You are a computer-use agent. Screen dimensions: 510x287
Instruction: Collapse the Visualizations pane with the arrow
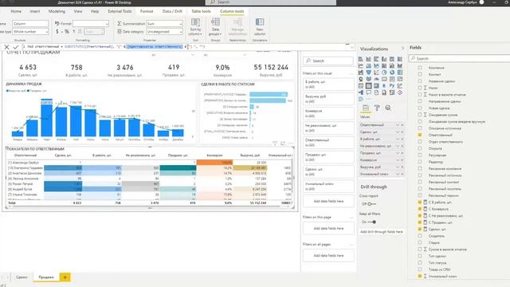[402, 48]
